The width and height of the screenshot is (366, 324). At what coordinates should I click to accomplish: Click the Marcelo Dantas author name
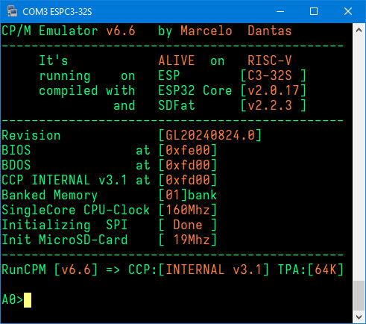(x=236, y=31)
